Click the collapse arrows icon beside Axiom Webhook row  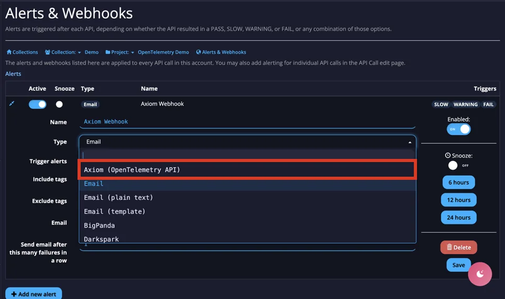click(12, 103)
